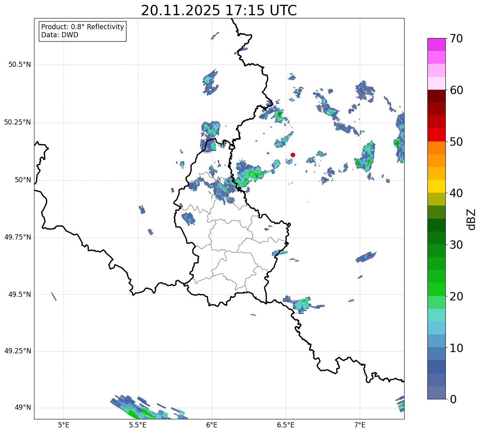The width and height of the screenshot is (481, 433).
Task: Click the colorbar tick label '40'
Action: tap(456, 193)
